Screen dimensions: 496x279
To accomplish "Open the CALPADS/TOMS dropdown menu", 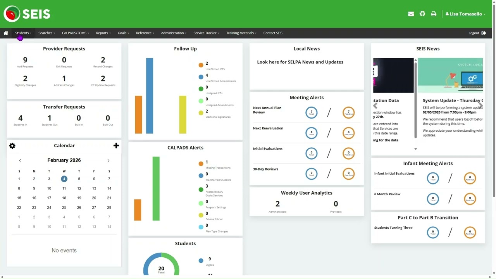I will click(x=76, y=33).
